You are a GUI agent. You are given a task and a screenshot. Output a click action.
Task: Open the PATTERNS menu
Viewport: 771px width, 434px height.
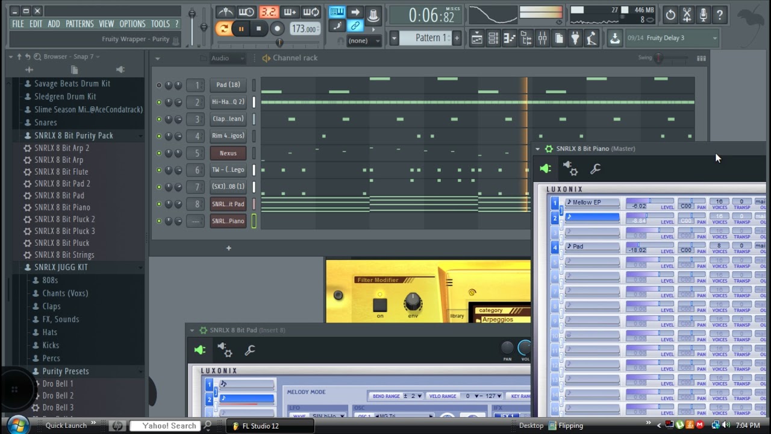pos(80,24)
